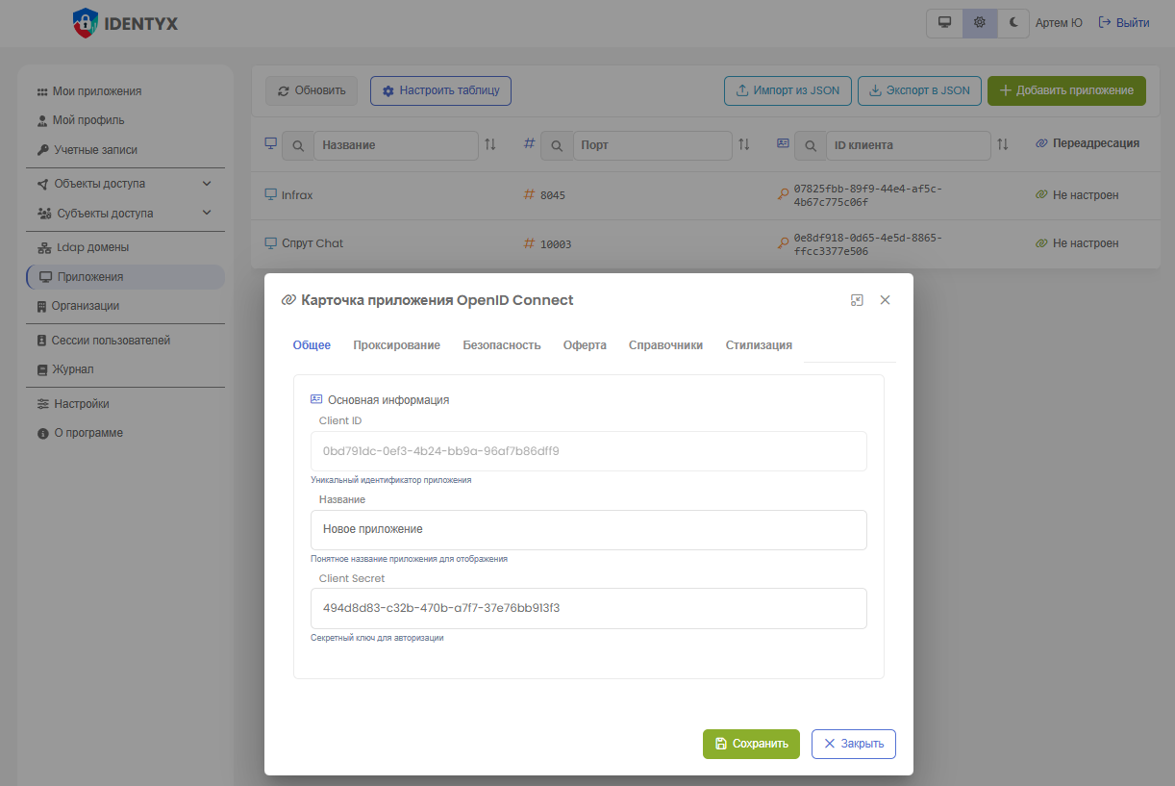Sort by ID клиента column arrows
Image resolution: width=1175 pixels, height=786 pixels.
(1003, 144)
